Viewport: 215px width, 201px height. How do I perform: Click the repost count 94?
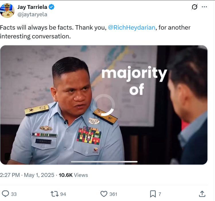click(x=63, y=194)
